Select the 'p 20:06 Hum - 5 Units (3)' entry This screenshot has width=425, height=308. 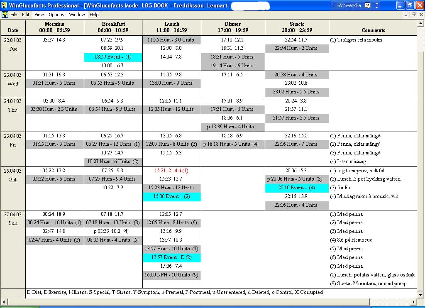296,179
